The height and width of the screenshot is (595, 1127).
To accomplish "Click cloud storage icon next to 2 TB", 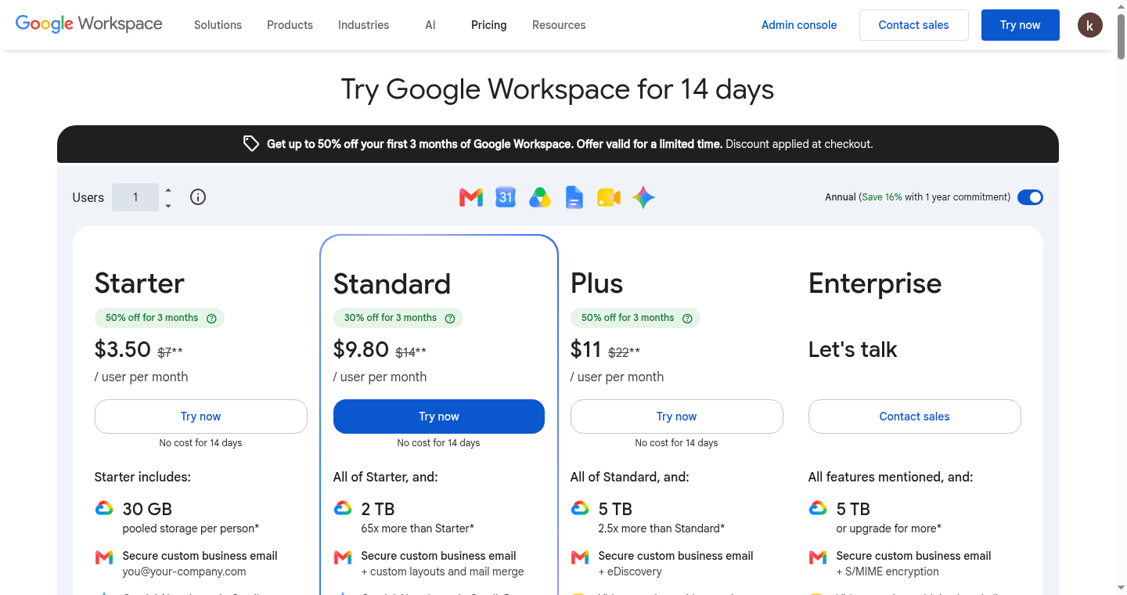I will coord(343,509).
